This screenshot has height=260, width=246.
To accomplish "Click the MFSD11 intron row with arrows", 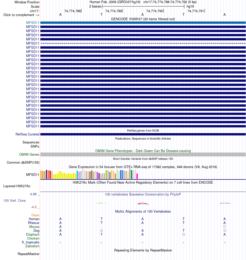I will point(143,43).
